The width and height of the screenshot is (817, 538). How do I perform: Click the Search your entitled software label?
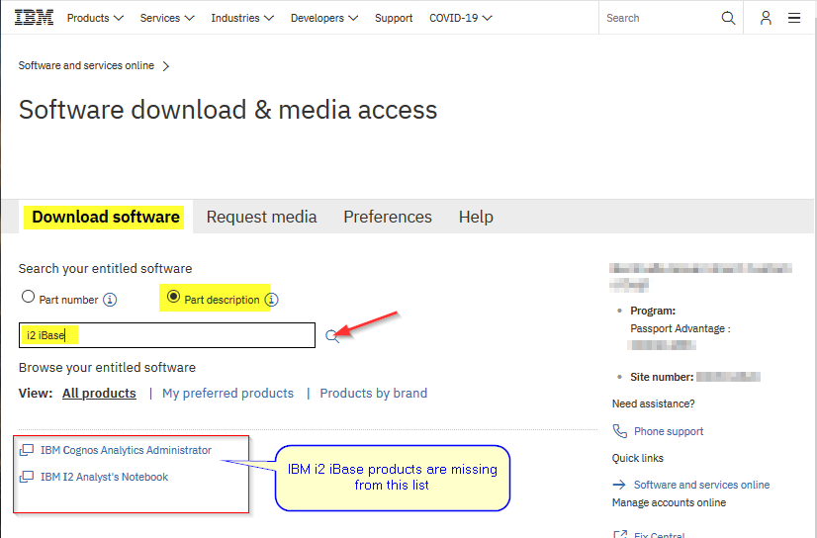105,269
